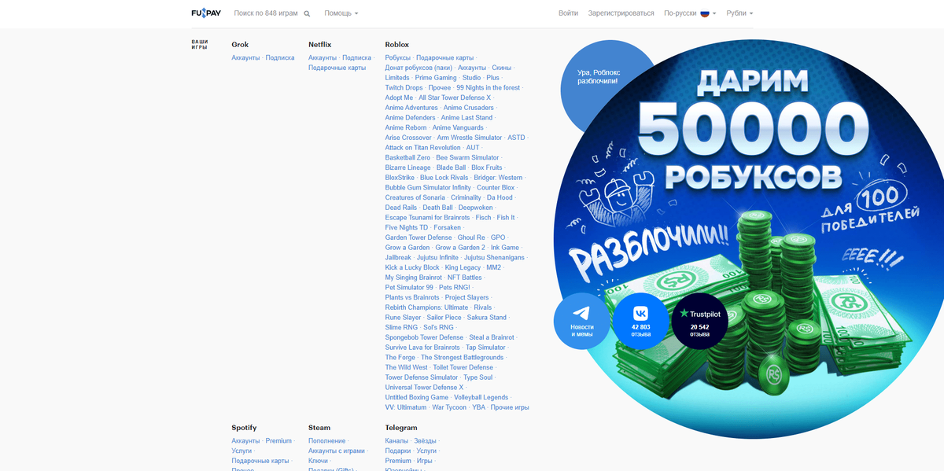Image resolution: width=944 pixels, height=471 pixels.
Task: Open Garden Tower Defense link
Action: (419, 237)
